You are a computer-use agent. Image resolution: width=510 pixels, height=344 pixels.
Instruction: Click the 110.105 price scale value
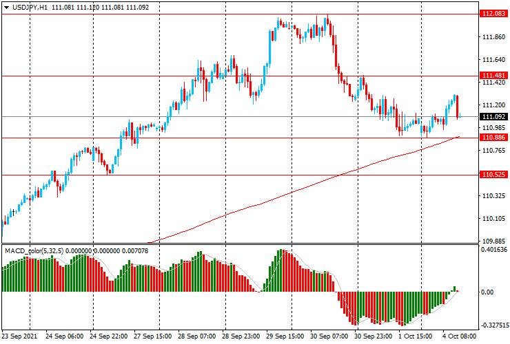(493, 219)
